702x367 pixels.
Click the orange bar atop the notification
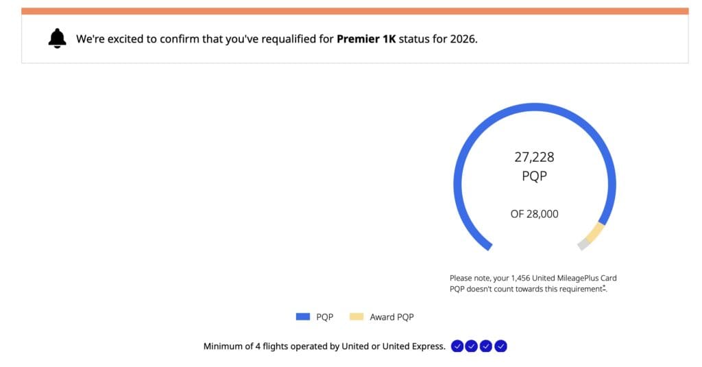coord(354,11)
